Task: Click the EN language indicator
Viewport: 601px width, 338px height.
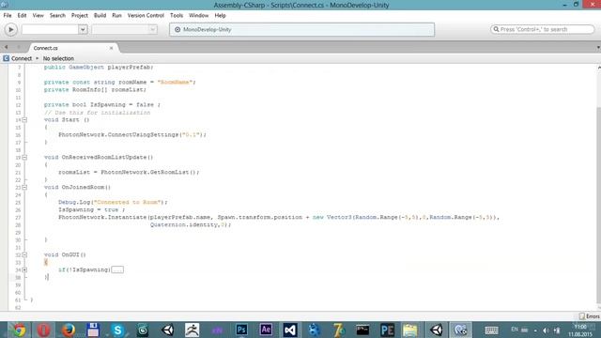Action: coord(515,330)
